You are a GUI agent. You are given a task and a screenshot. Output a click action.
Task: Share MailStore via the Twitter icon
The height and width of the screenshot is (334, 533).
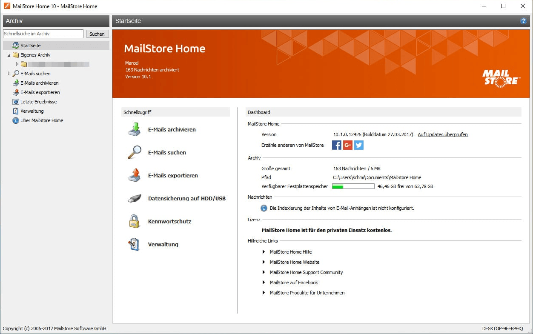pos(359,145)
